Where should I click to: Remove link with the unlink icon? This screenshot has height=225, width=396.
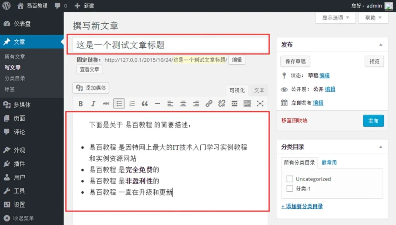click(x=222, y=104)
